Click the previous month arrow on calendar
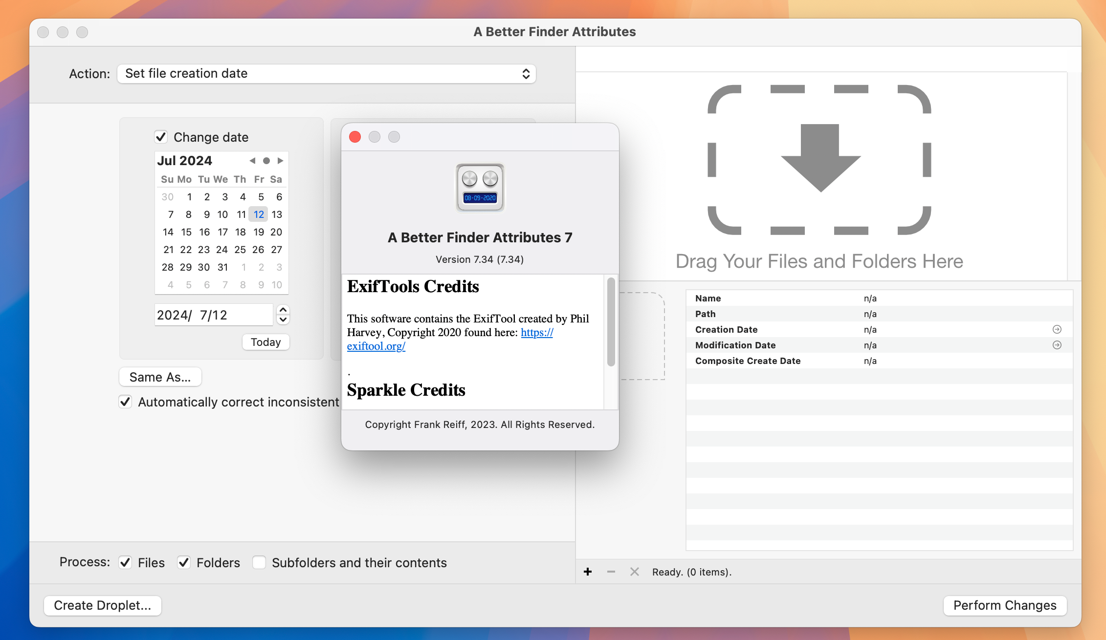 tap(251, 161)
